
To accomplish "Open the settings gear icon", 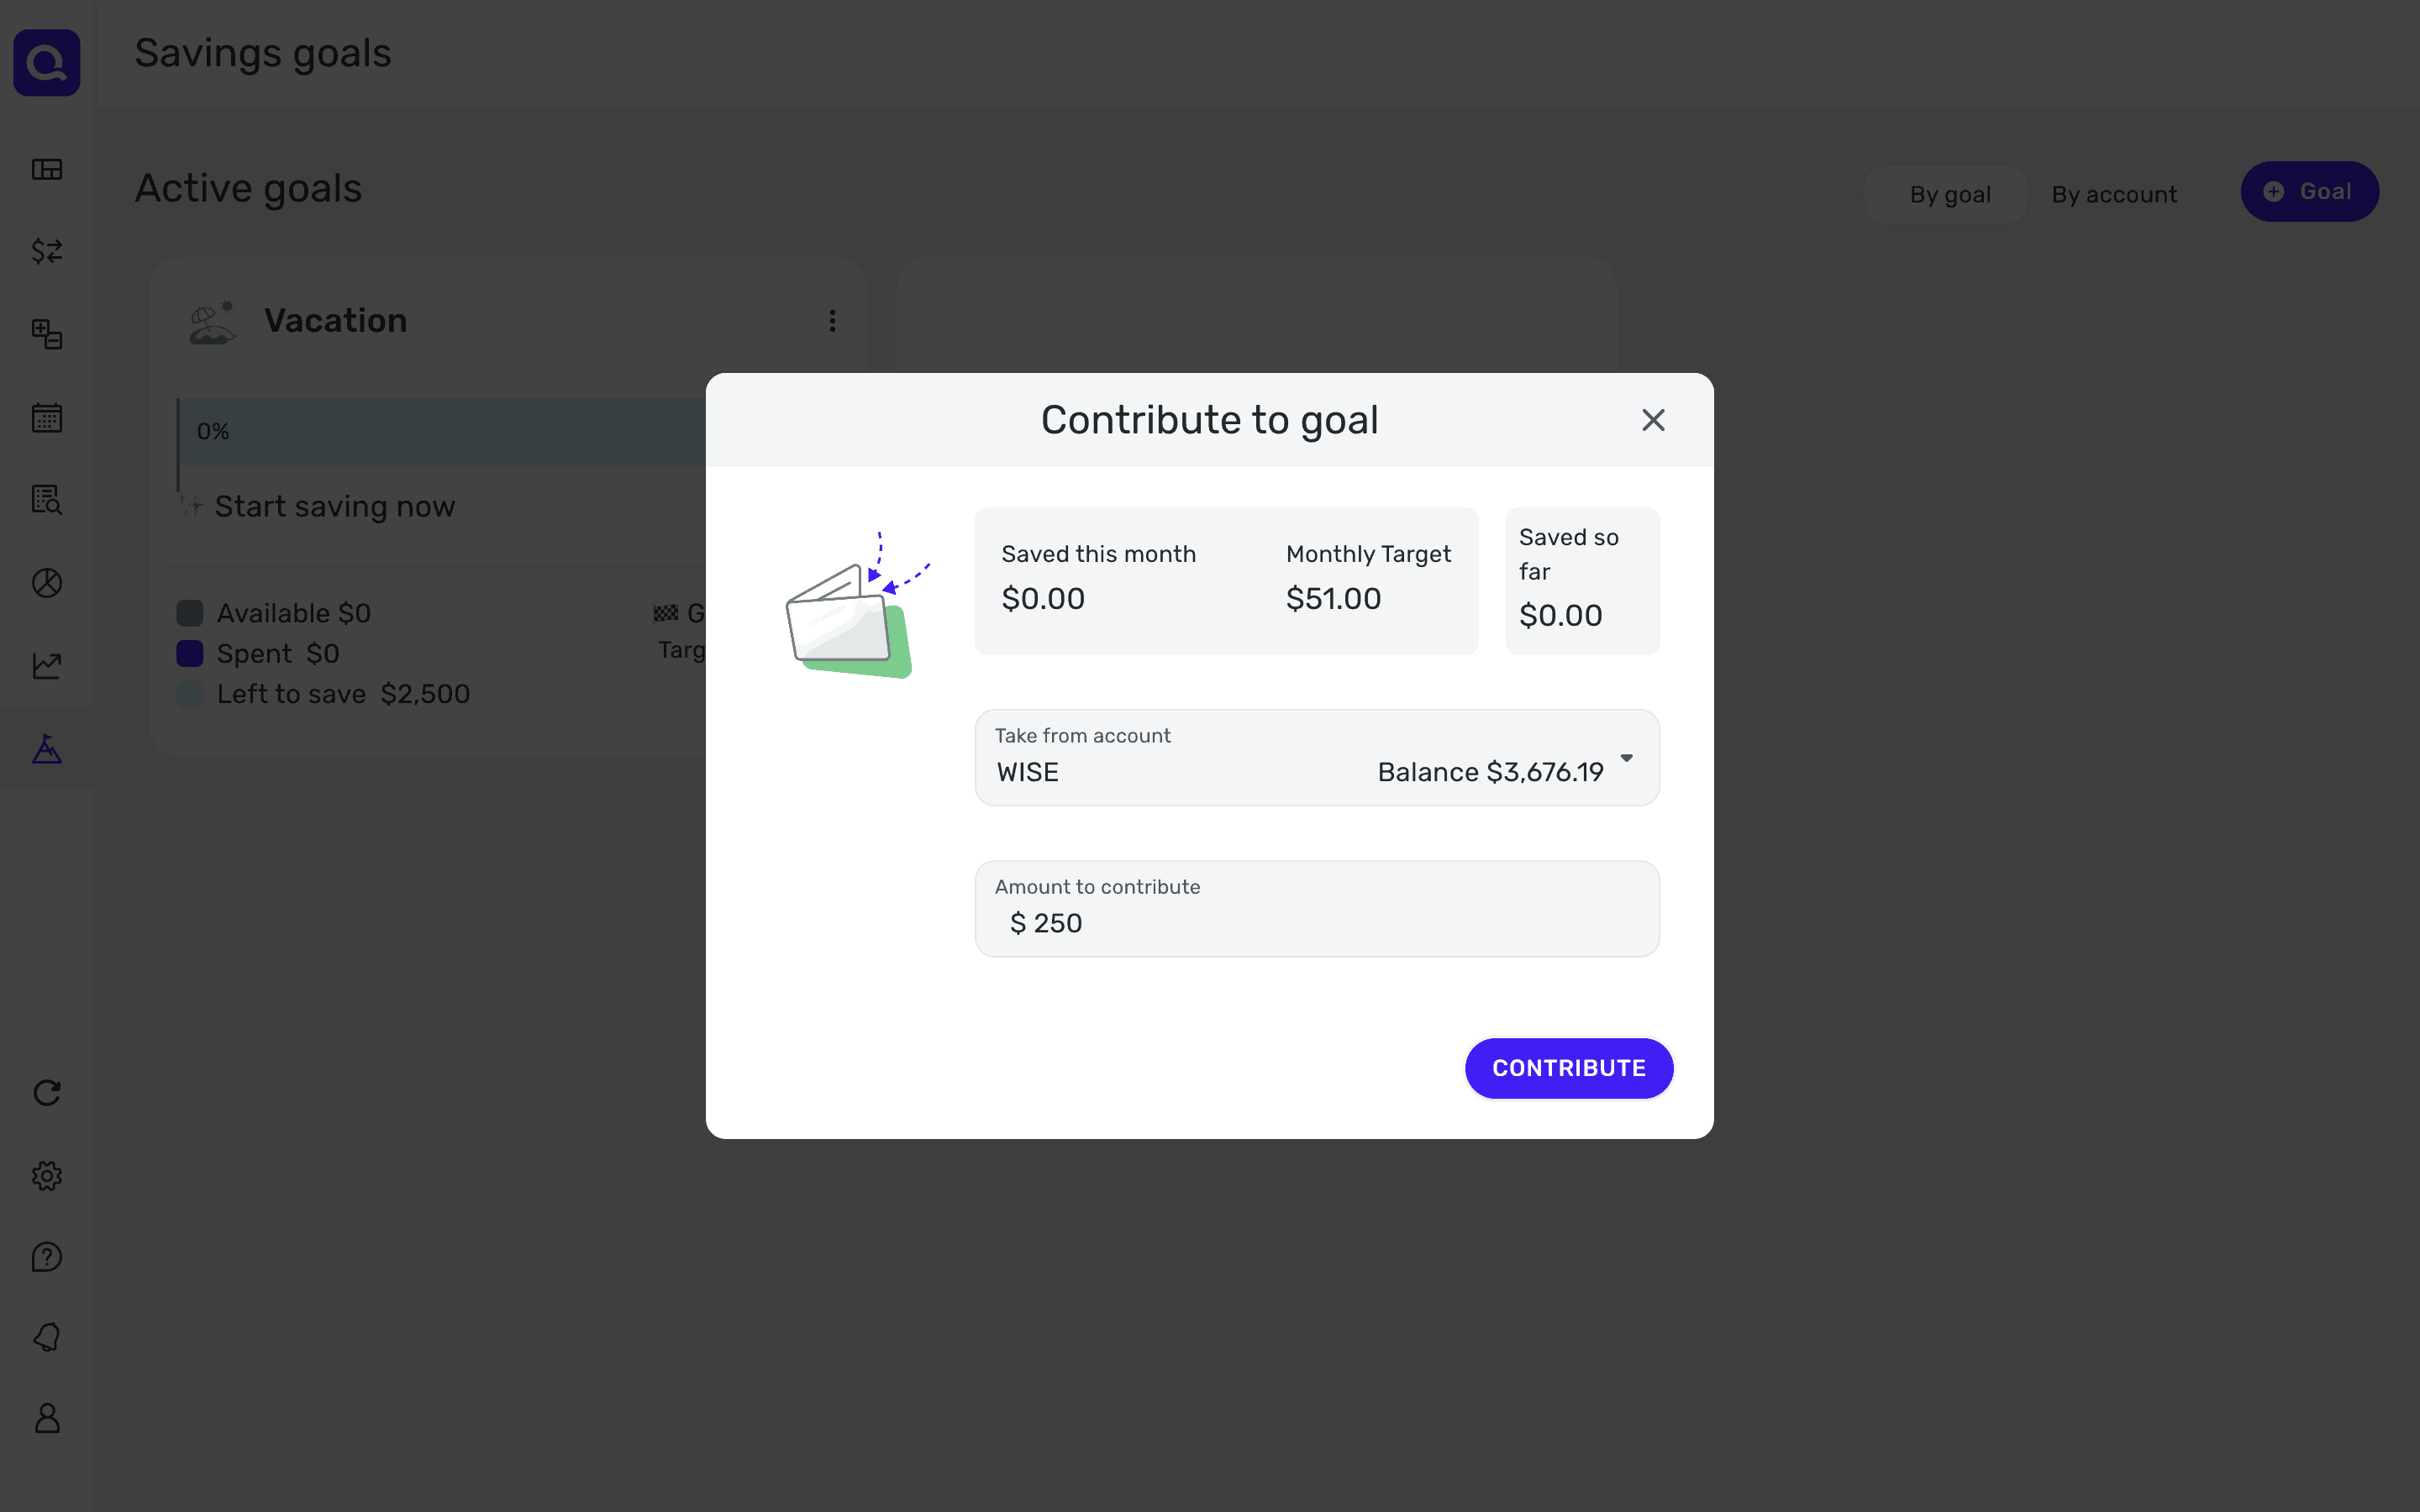I will [x=47, y=1175].
